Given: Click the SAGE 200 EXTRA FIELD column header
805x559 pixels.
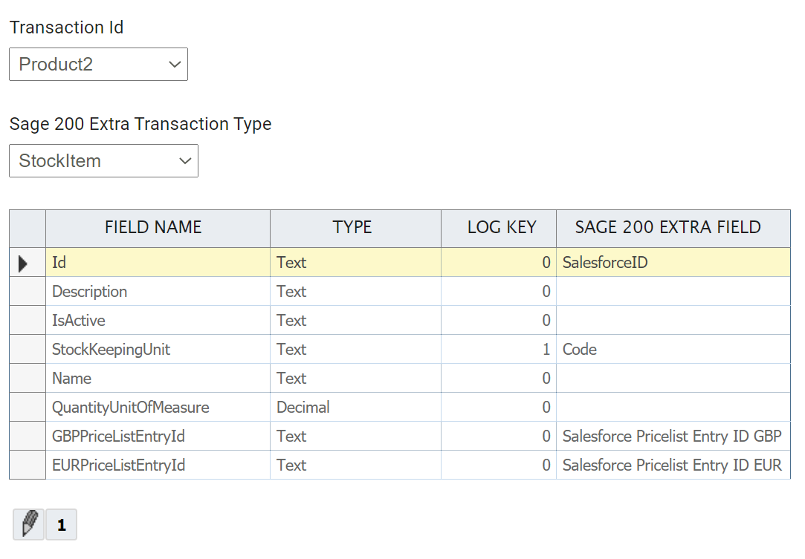Looking at the screenshot, I should pyautogui.click(x=673, y=227).
